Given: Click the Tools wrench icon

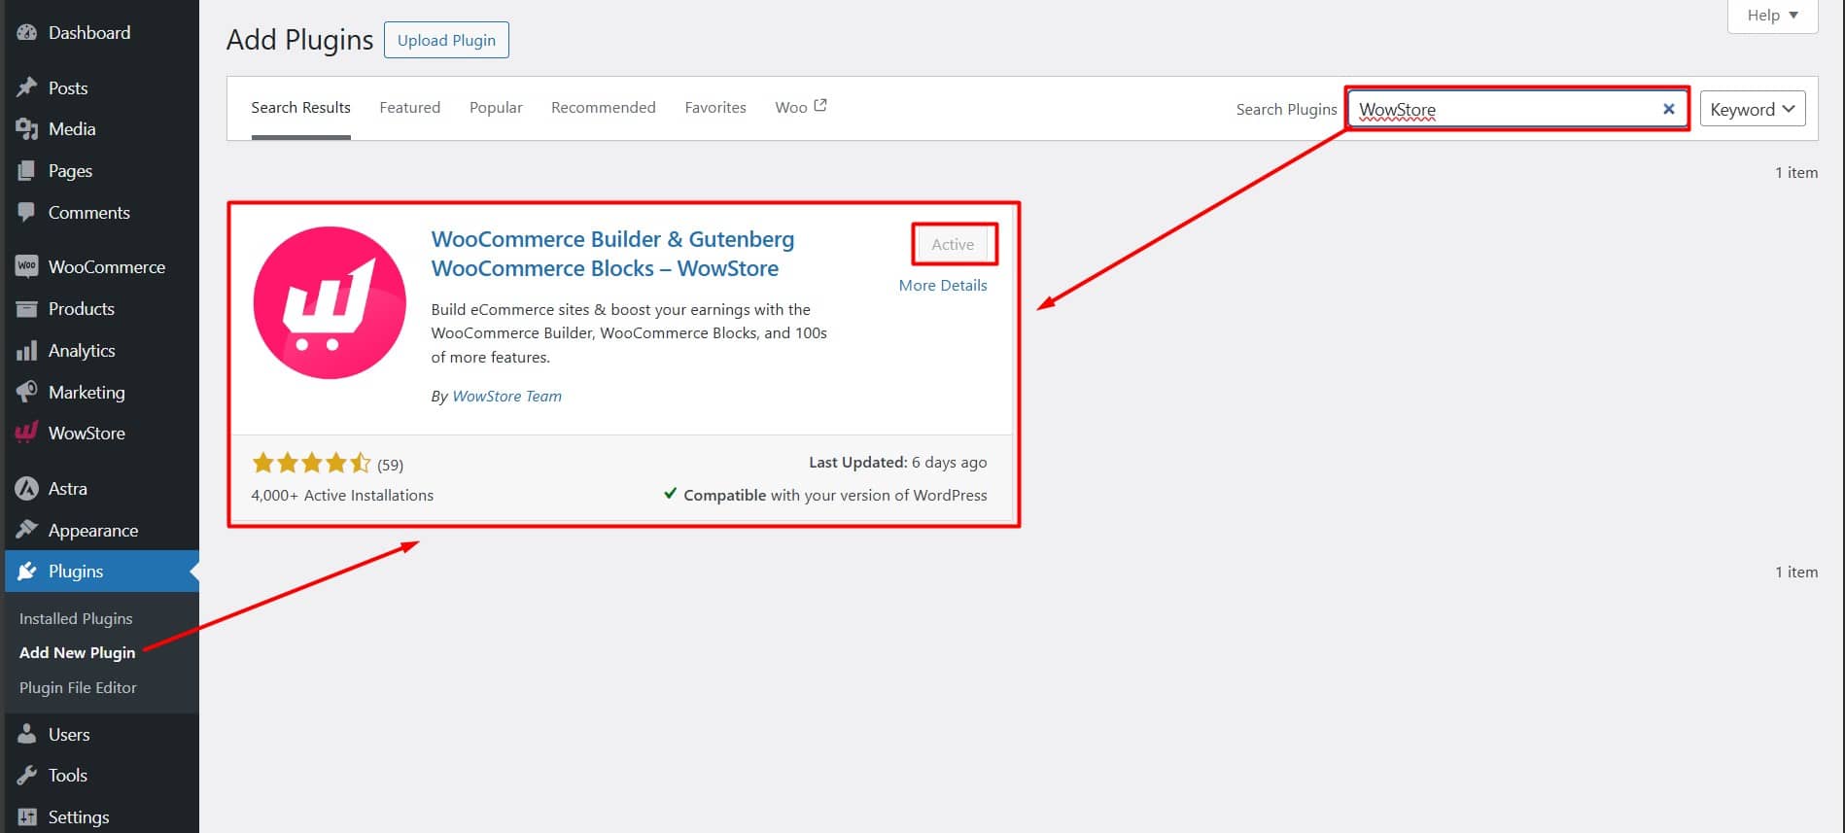Looking at the screenshot, I should click(26, 775).
